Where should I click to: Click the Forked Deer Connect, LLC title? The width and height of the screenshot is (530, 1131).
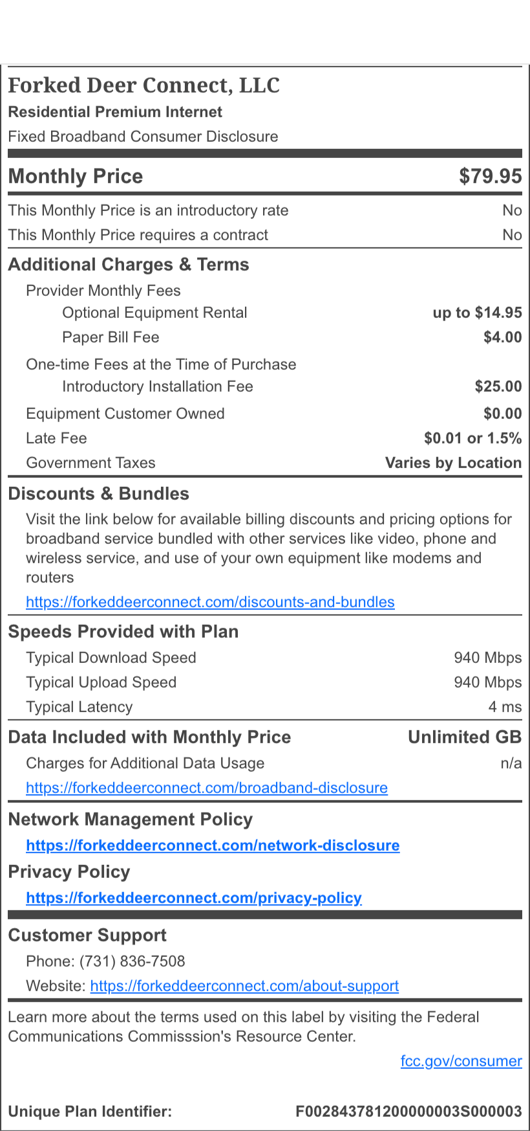tap(143, 85)
